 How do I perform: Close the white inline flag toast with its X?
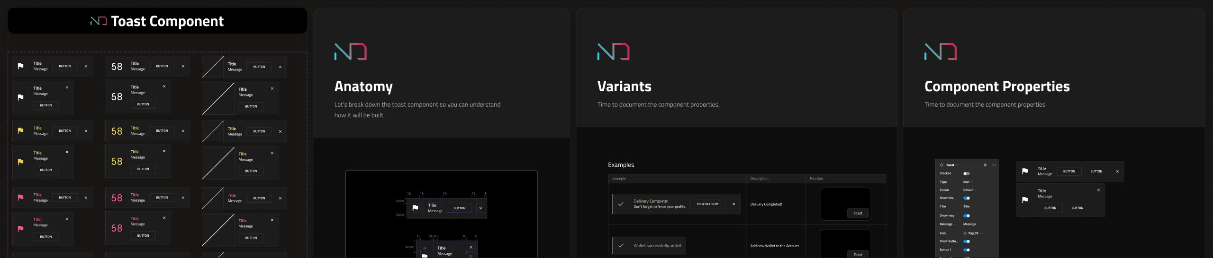coord(86,66)
